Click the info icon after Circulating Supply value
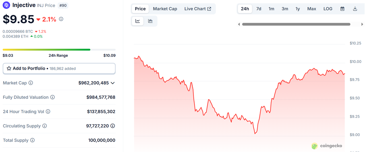Image resolution: width=365 pixels, height=152 pixels. tap(113, 126)
